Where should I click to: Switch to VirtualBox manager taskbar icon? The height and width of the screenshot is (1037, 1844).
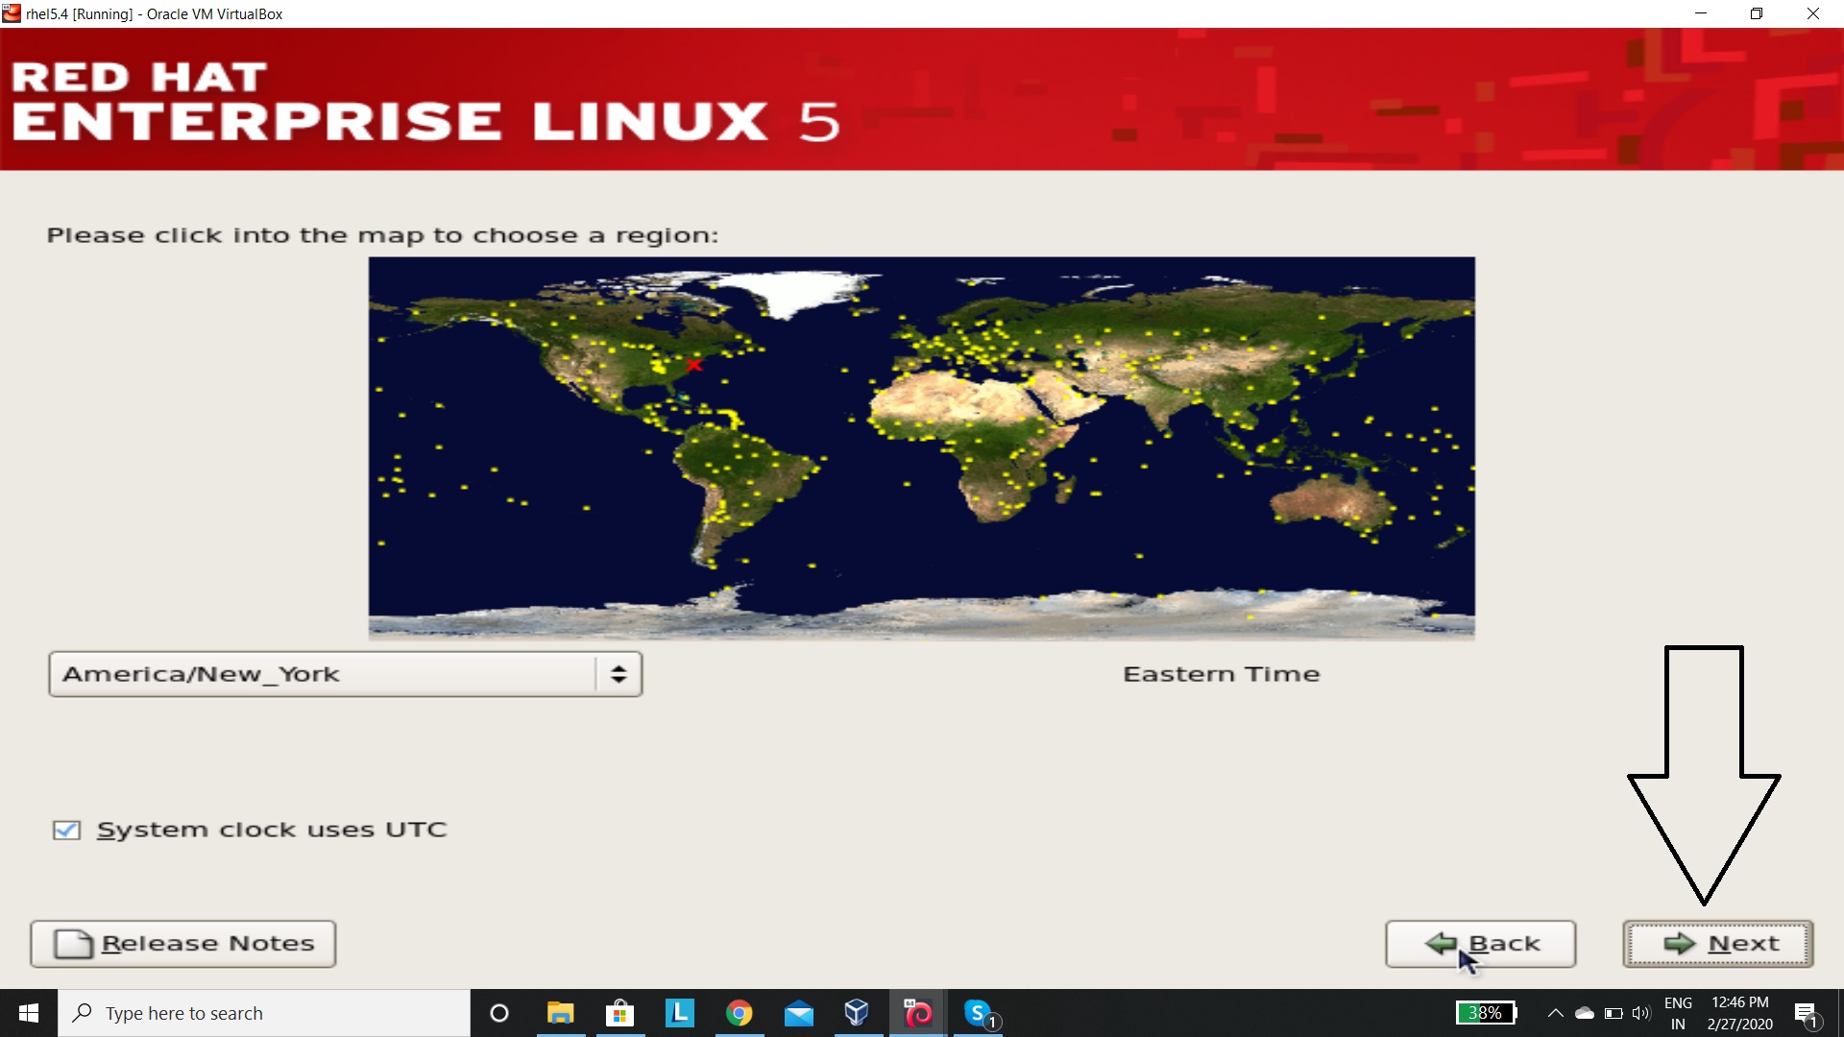pos(856,1013)
